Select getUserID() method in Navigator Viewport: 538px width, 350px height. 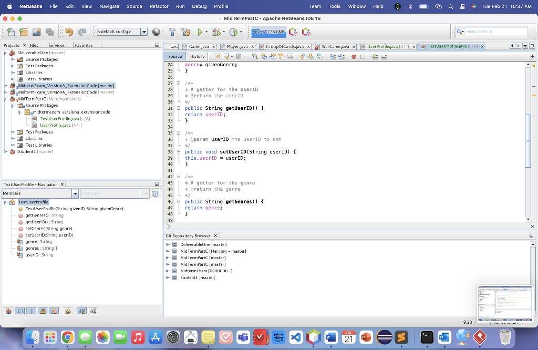pyautogui.click(x=44, y=222)
